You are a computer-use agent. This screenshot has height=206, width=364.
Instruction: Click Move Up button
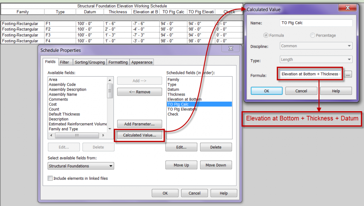click(x=181, y=165)
